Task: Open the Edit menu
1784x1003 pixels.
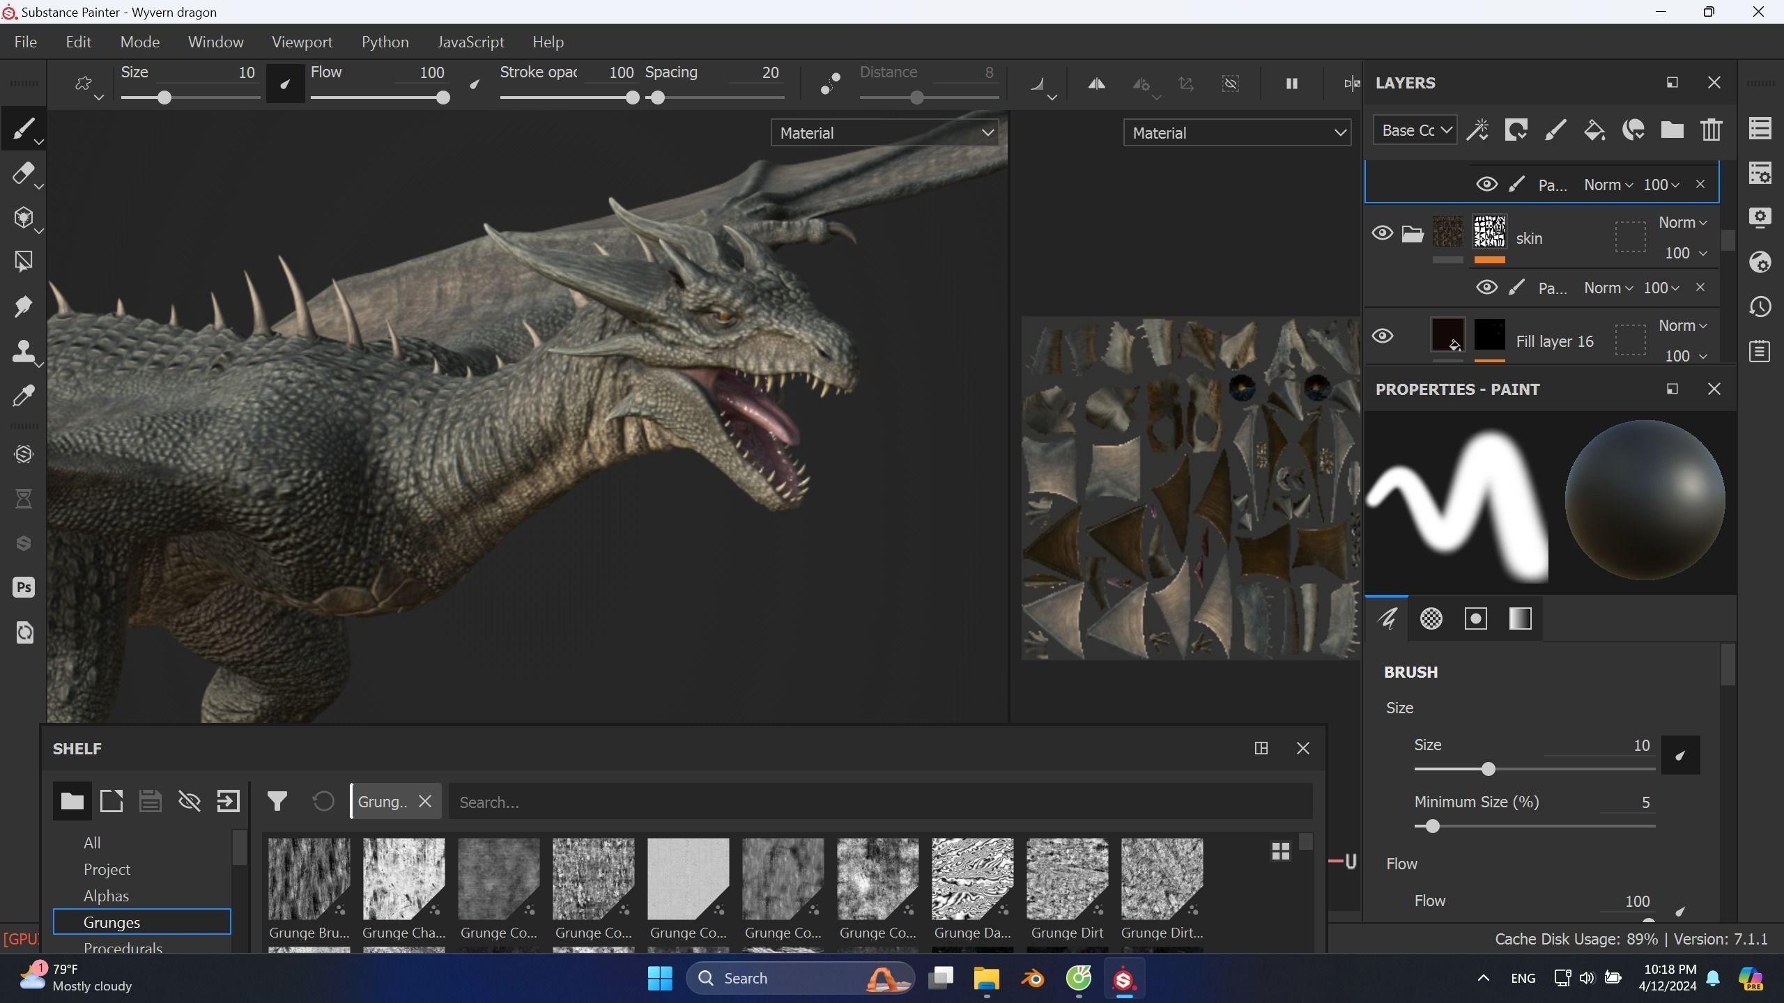Action: (x=79, y=42)
